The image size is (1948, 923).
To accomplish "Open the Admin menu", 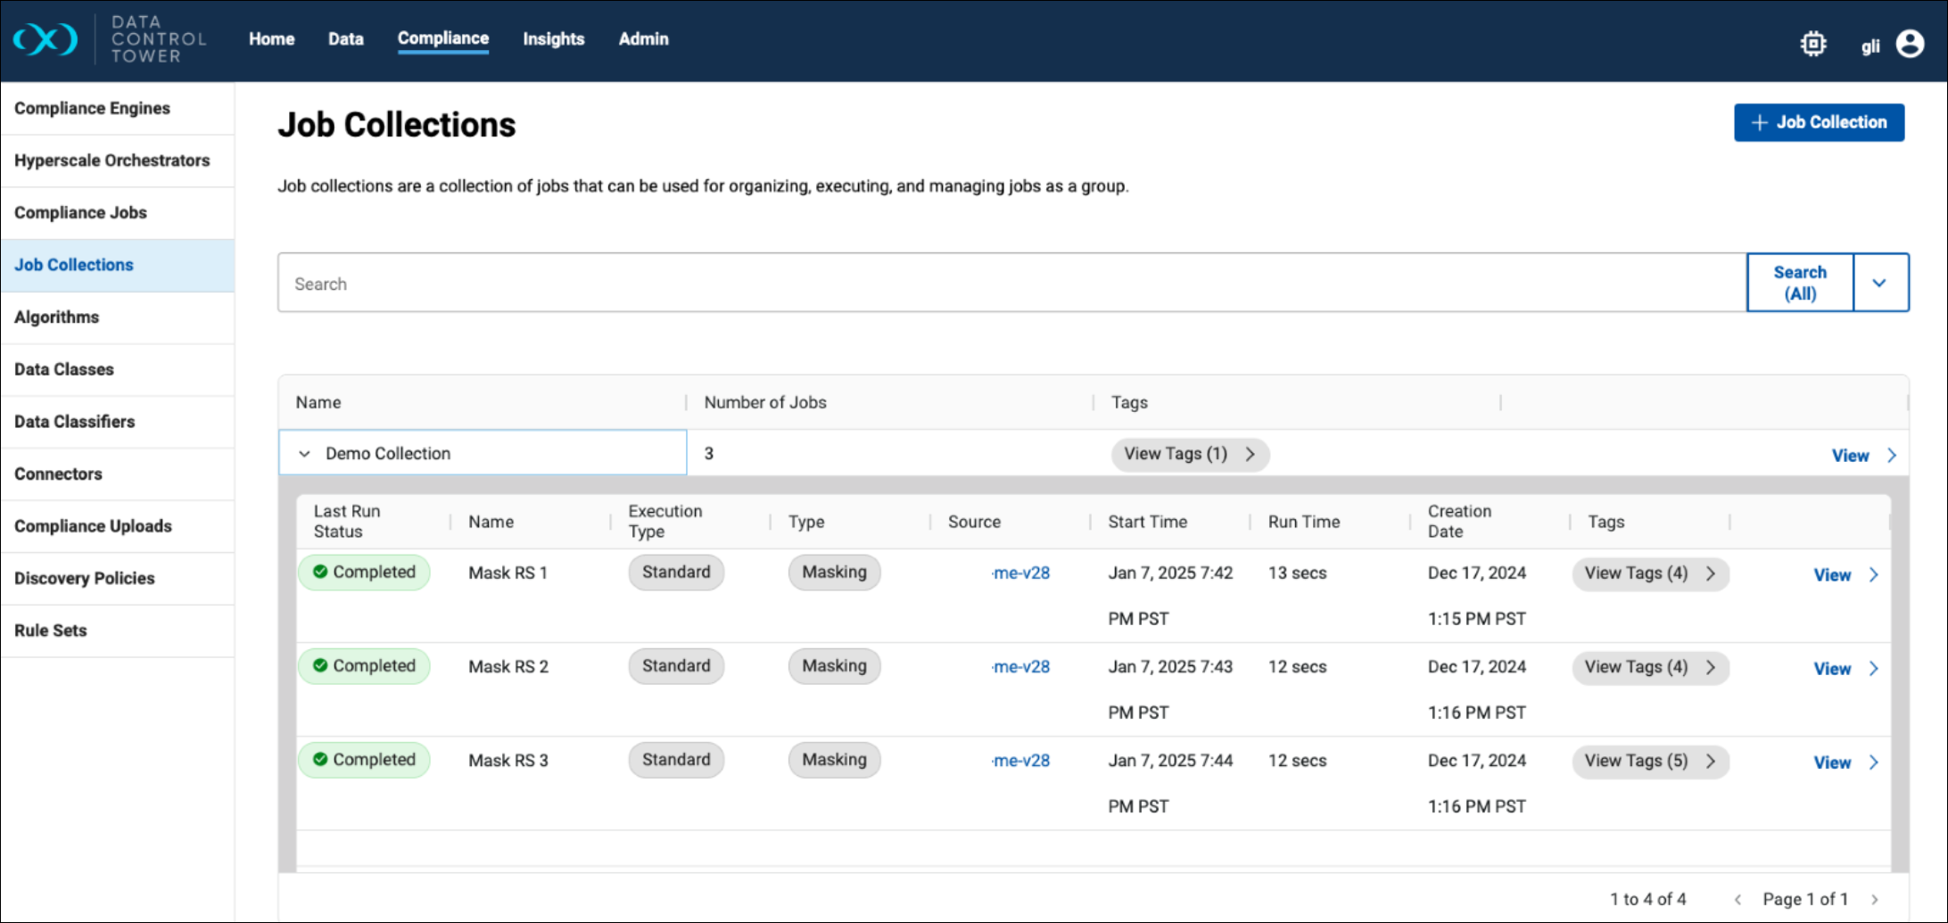I will (x=643, y=39).
